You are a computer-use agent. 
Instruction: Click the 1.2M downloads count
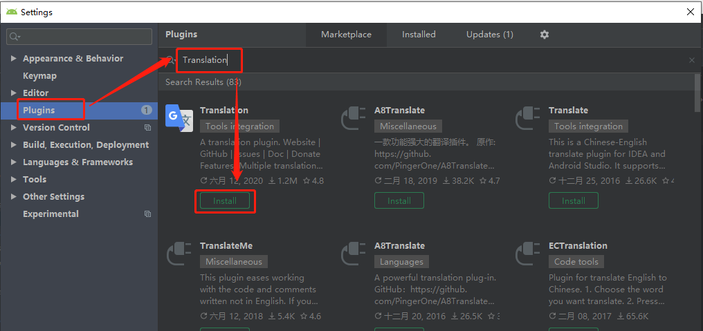[283, 181]
